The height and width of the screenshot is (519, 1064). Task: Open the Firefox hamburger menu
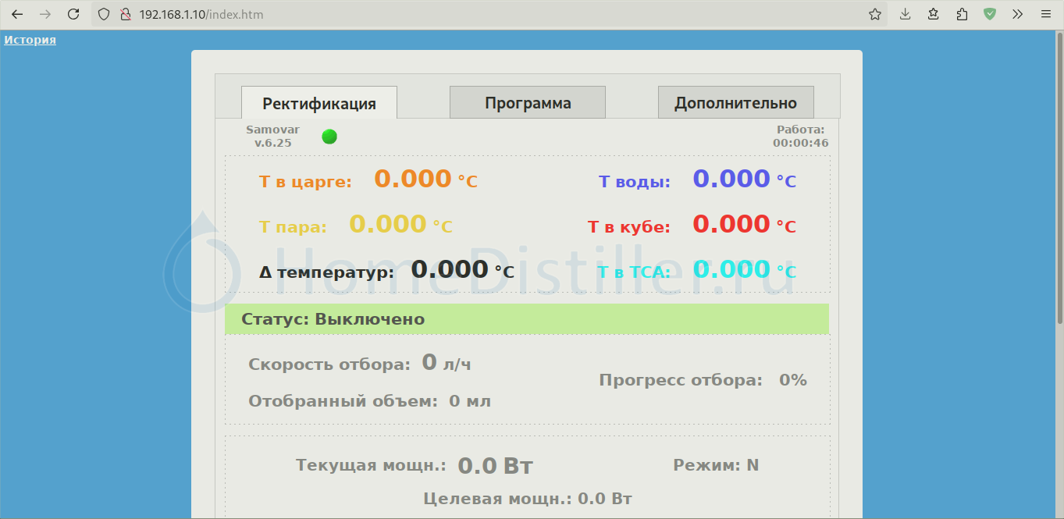pyautogui.click(x=1045, y=14)
